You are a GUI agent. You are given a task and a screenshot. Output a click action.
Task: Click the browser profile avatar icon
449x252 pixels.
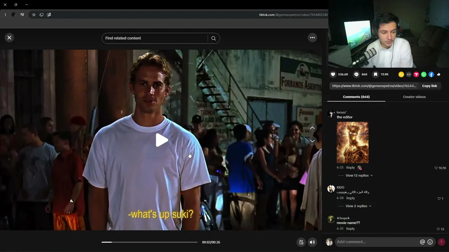[x=14, y=15]
